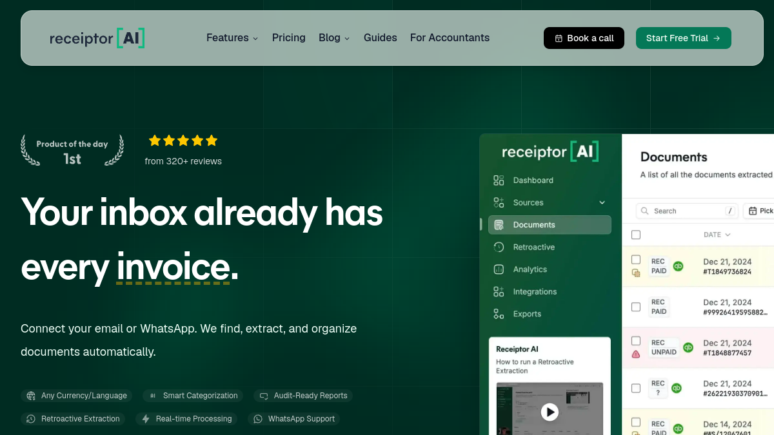Open Analytics chart icon in sidebar
Screen dimensions: 774x435
tap(499, 269)
